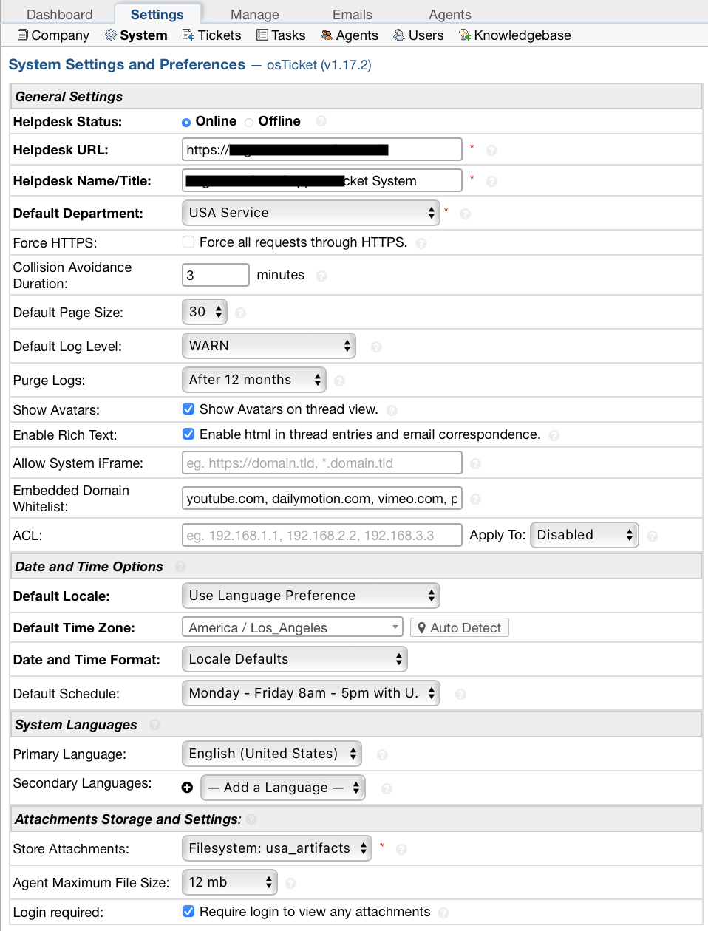Open help tip for Allow System iFrame
This screenshot has width=708, height=931.
click(x=475, y=464)
